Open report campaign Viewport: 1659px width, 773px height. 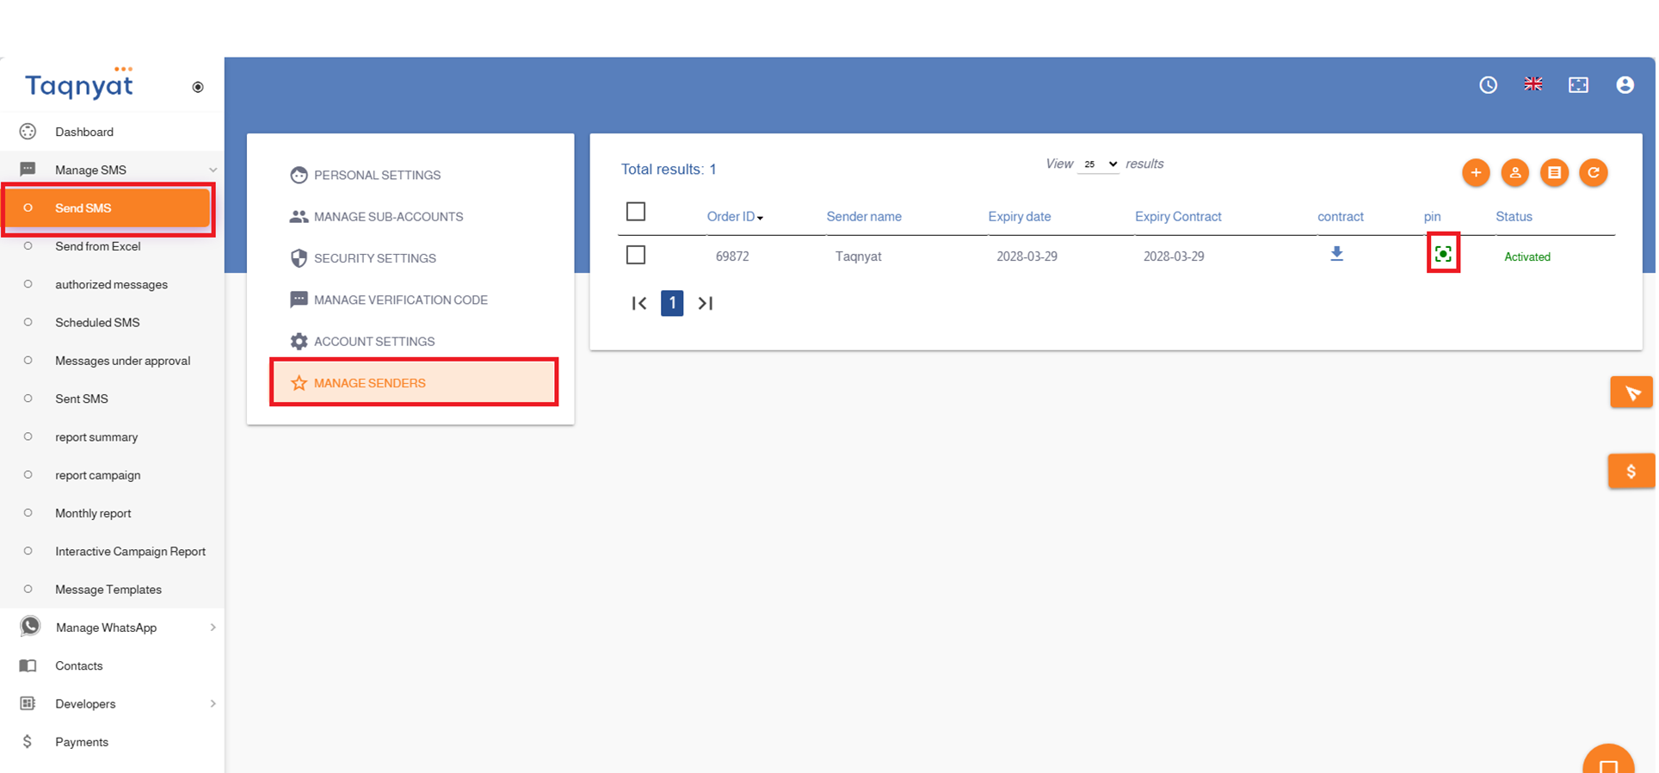coord(98,475)
